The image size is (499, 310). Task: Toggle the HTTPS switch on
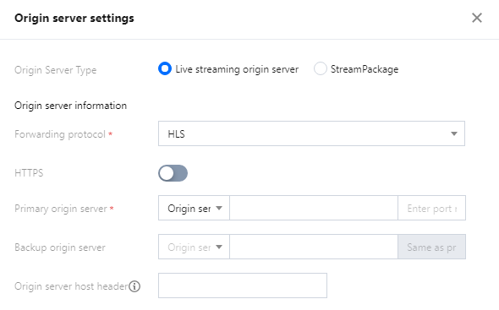pos(173,173)
